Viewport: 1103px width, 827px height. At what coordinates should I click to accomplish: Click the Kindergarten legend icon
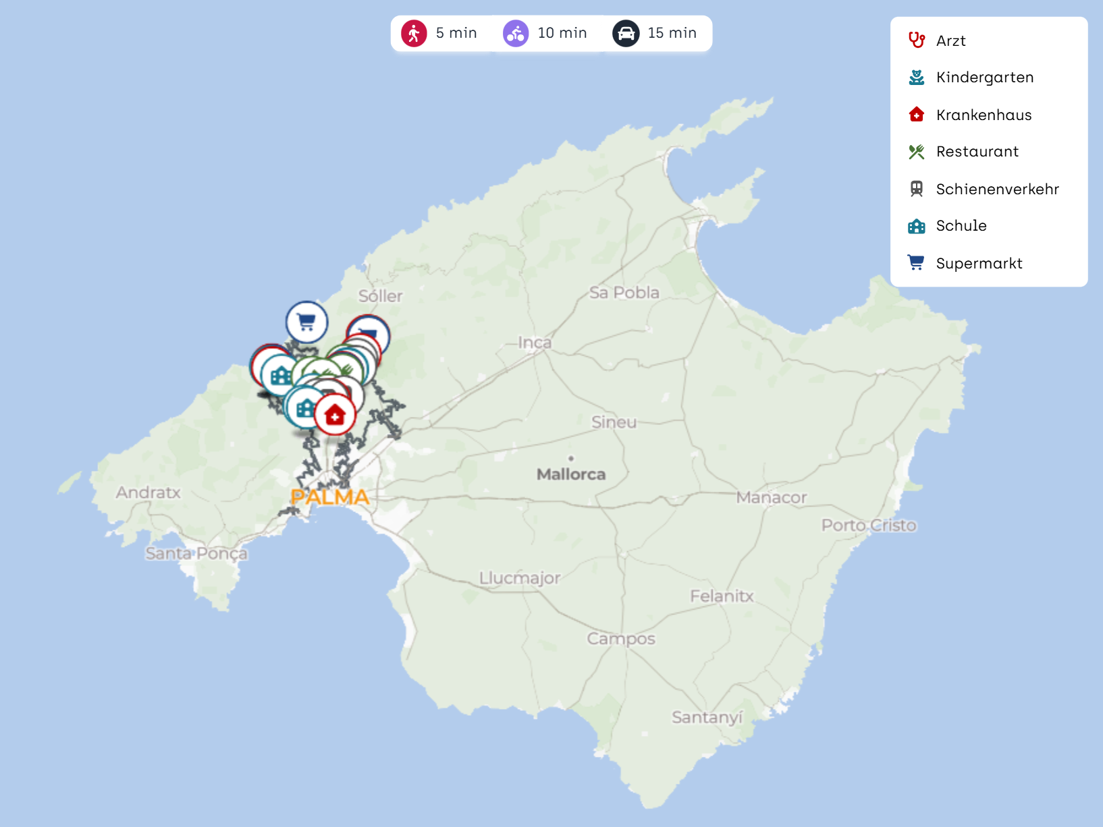[916, 78]
